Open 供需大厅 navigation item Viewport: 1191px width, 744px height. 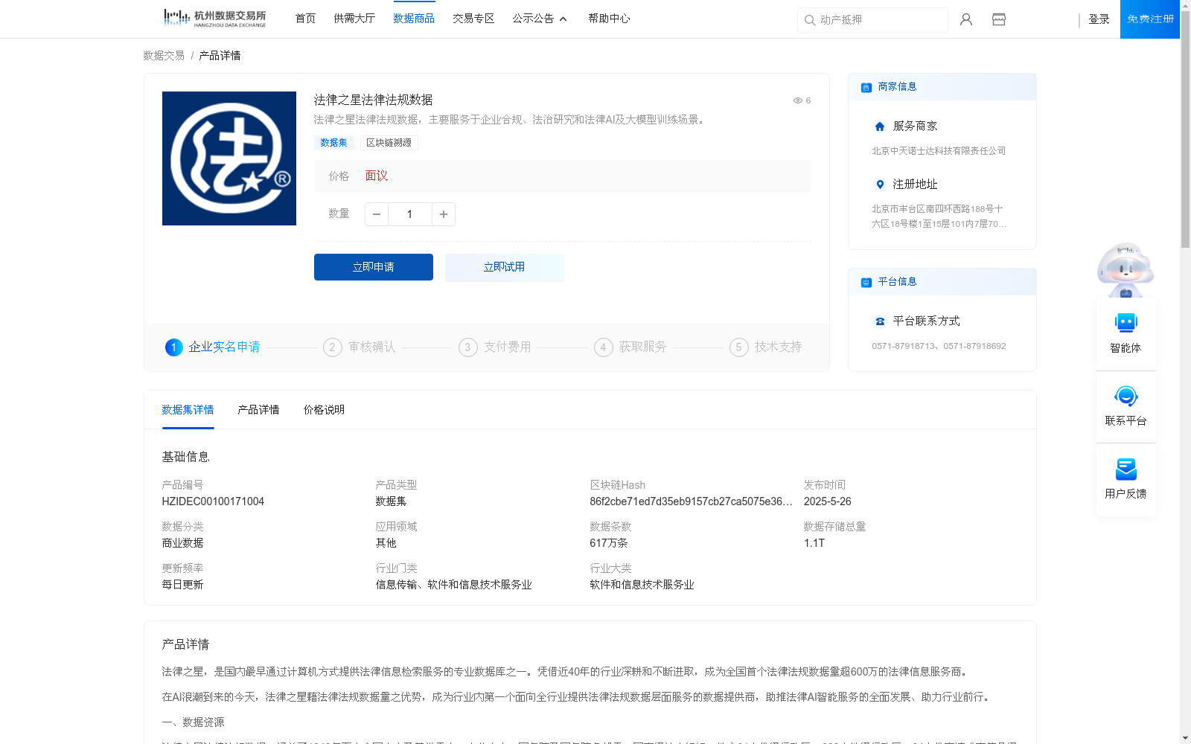354,19
